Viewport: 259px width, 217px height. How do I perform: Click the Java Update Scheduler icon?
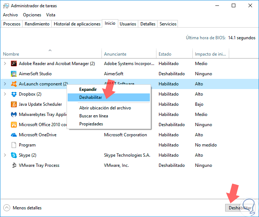click(x=14, y=104)
